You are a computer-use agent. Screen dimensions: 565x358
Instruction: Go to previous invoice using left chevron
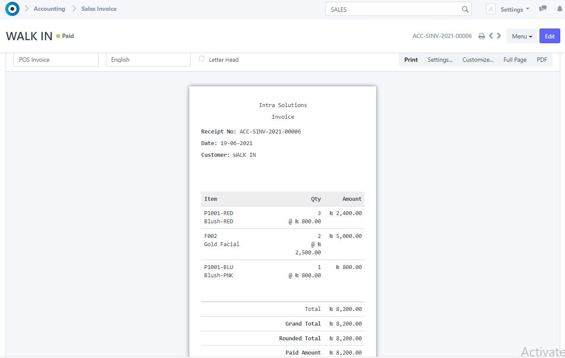point(492,36)
